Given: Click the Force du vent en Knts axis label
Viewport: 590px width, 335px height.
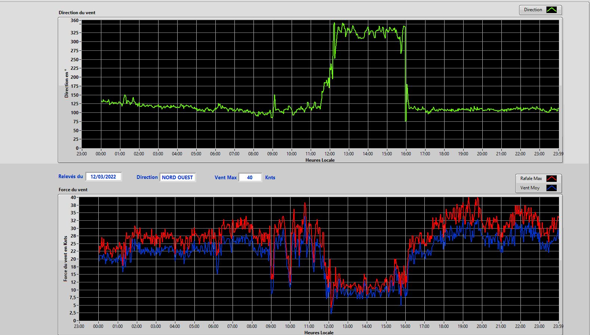Looking at the screenshot, I should tap(65, 258).
